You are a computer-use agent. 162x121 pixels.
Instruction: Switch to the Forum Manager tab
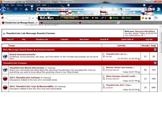(x=97, y=23)
